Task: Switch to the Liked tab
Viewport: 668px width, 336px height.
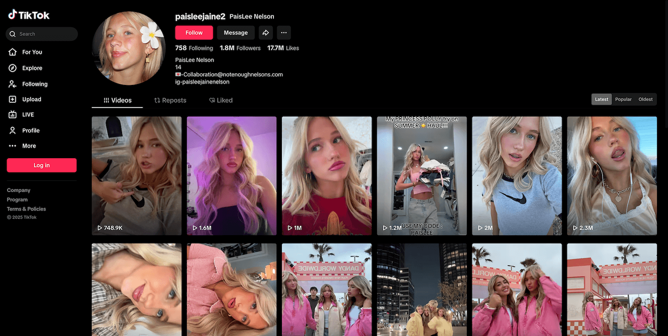Action: coord(221,100)
